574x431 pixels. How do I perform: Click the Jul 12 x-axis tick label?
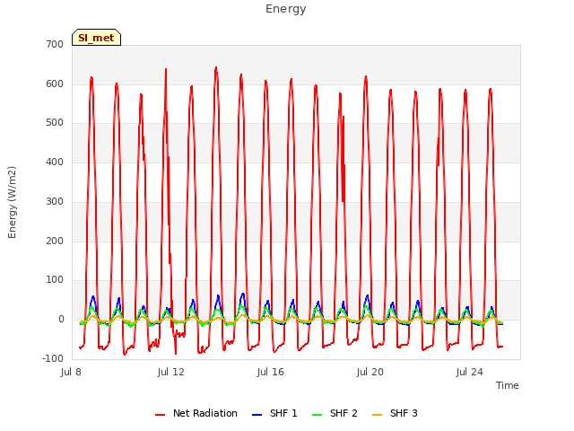point(171,372)
